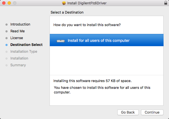Click the lock icon in title bar
This screenshot has width=169, height=119.
166,3
